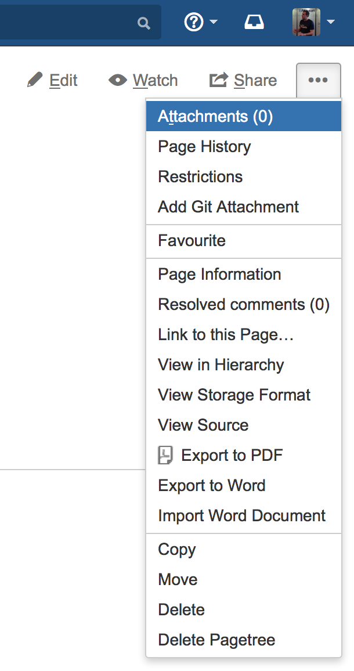Toggle Favourite for this page

pos(244,240)
